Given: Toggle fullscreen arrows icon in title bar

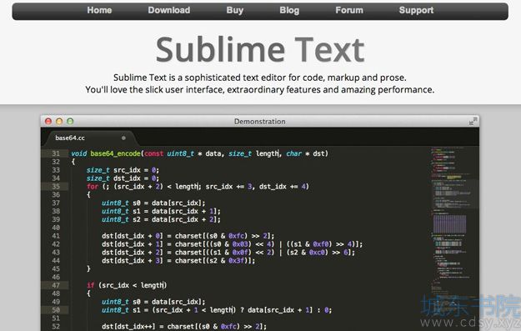Looking at the screenshot, I should coord(473,122).
